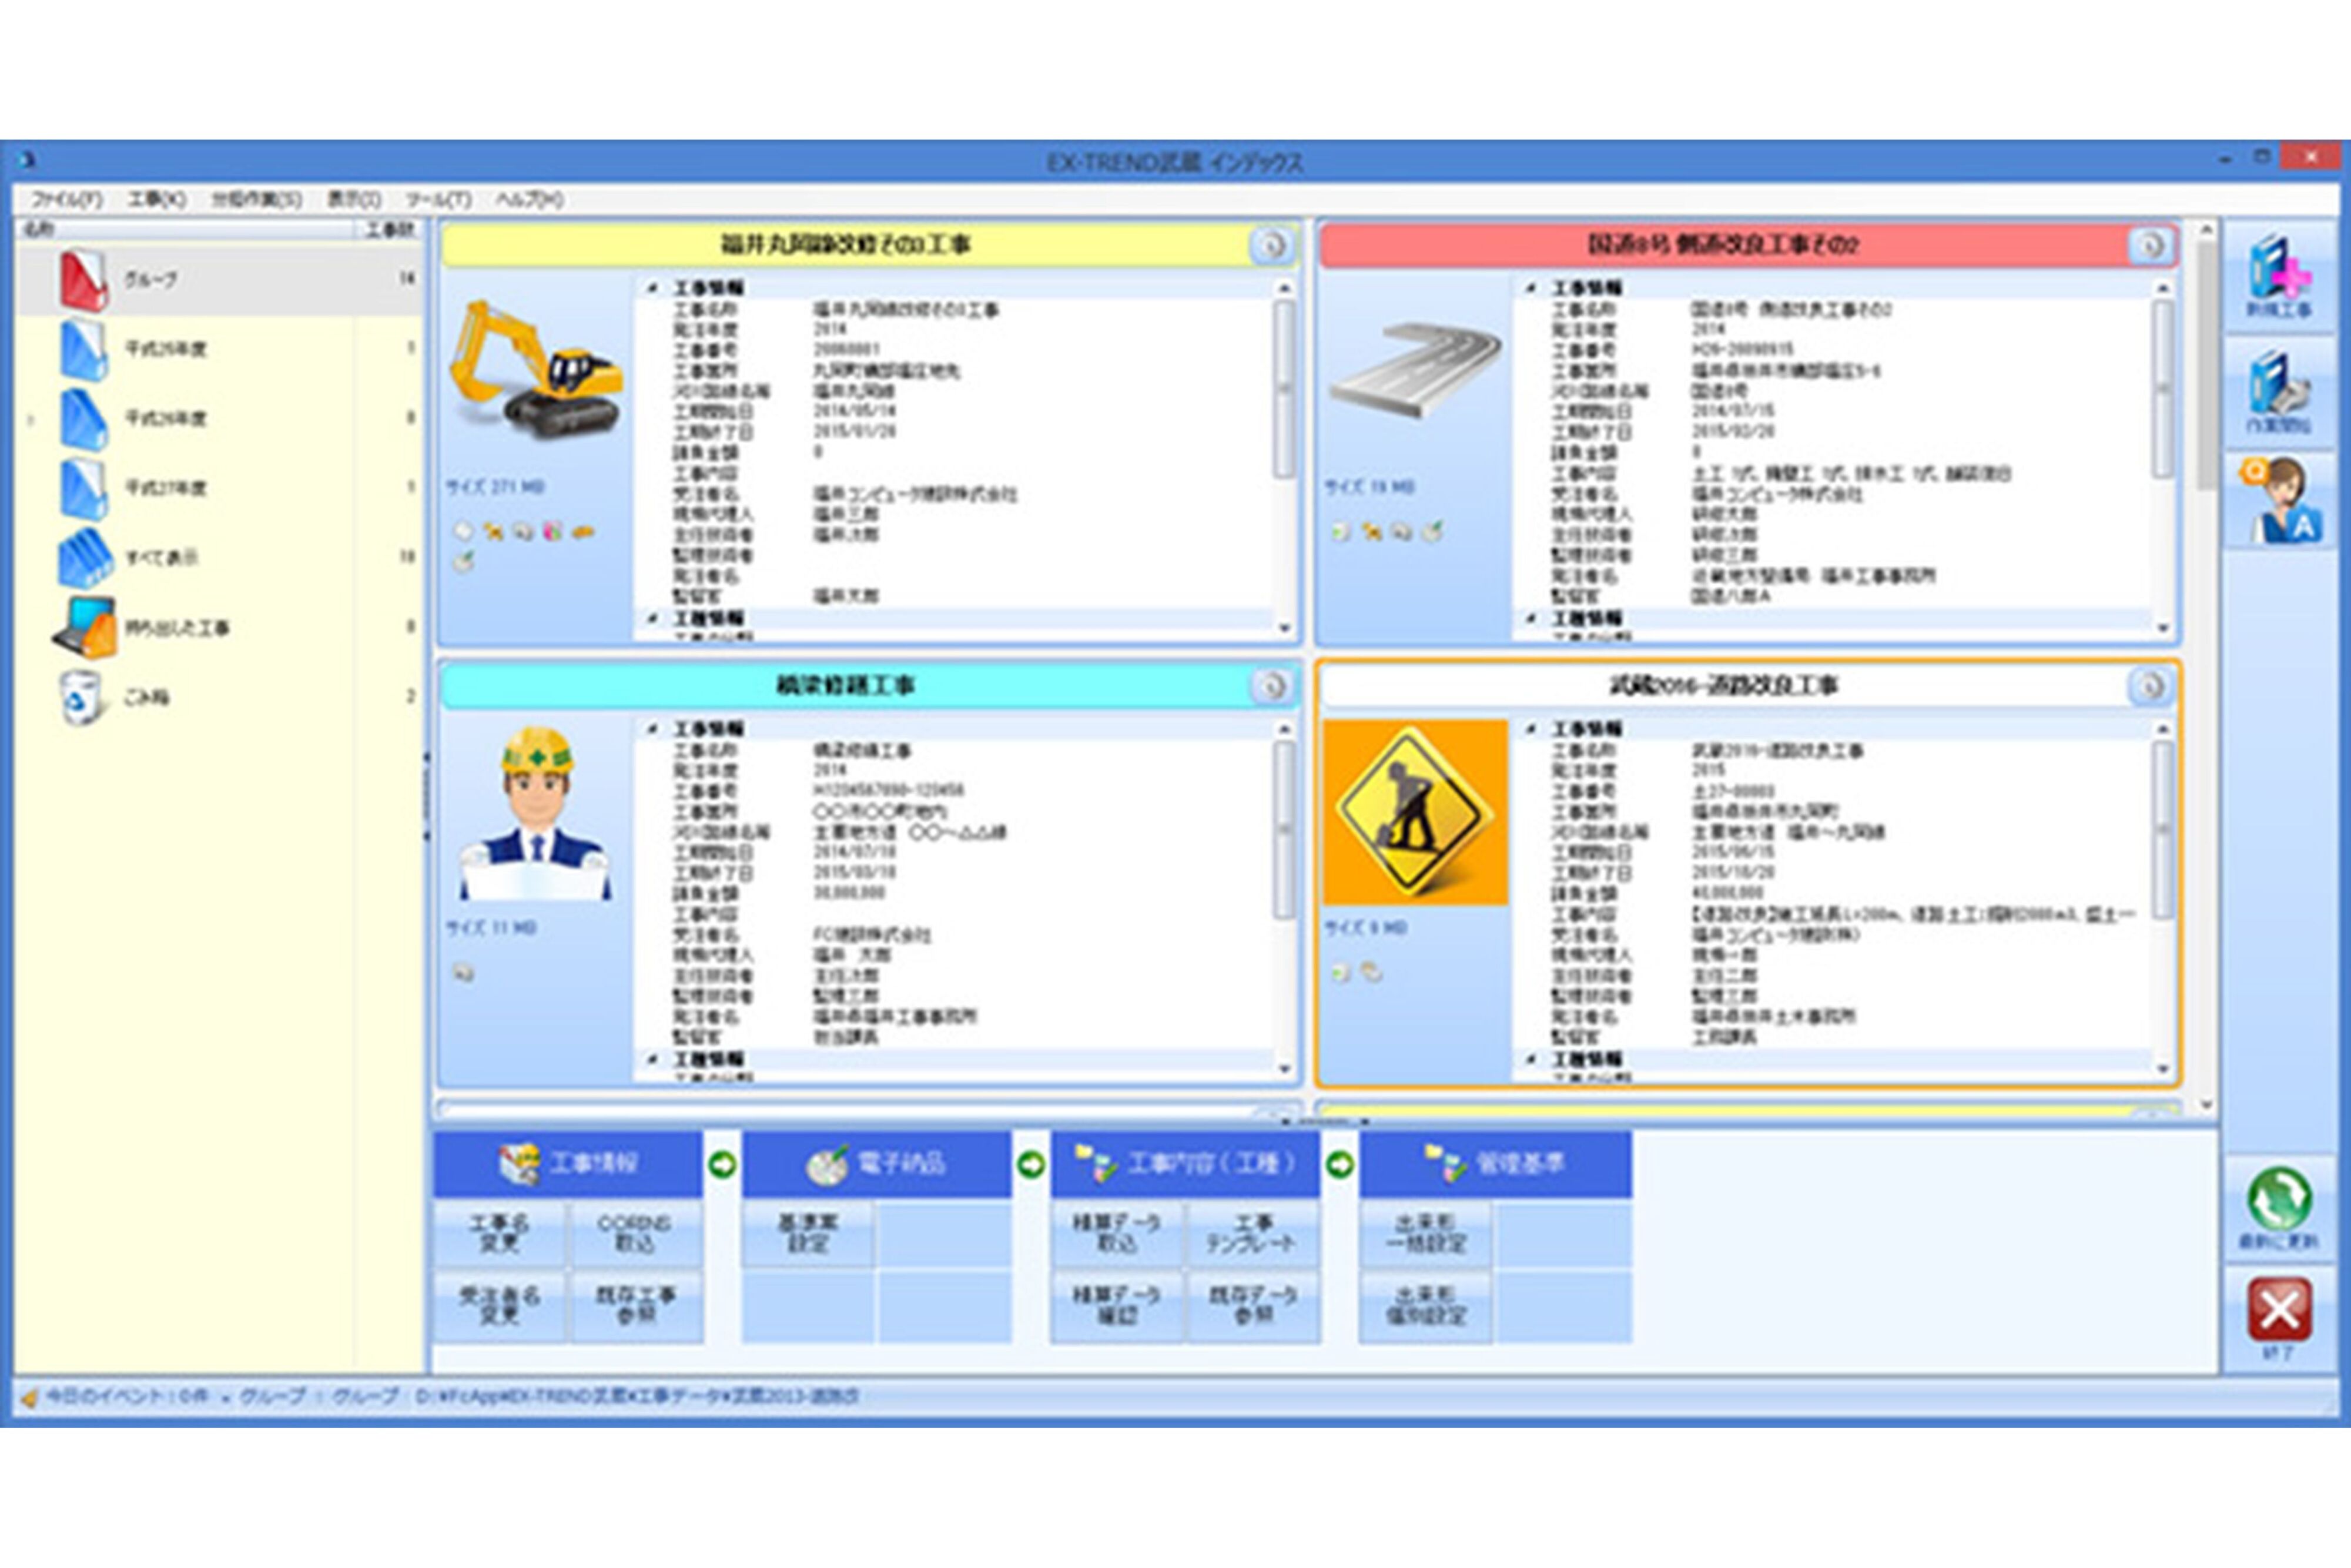Screen dimensions: 2351x1568
Task: Click the green 最新に更新 refresh icon
Action: 2279,1199
